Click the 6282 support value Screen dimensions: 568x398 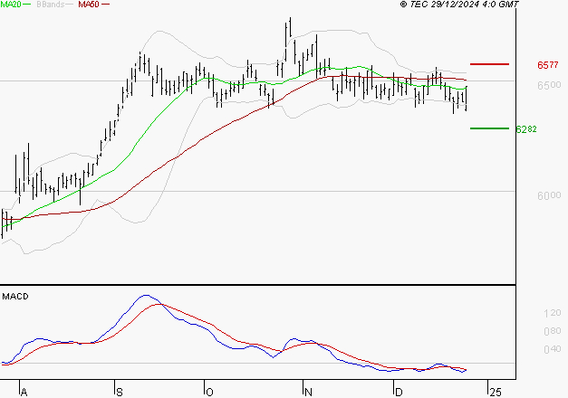[x=526, y=129]
